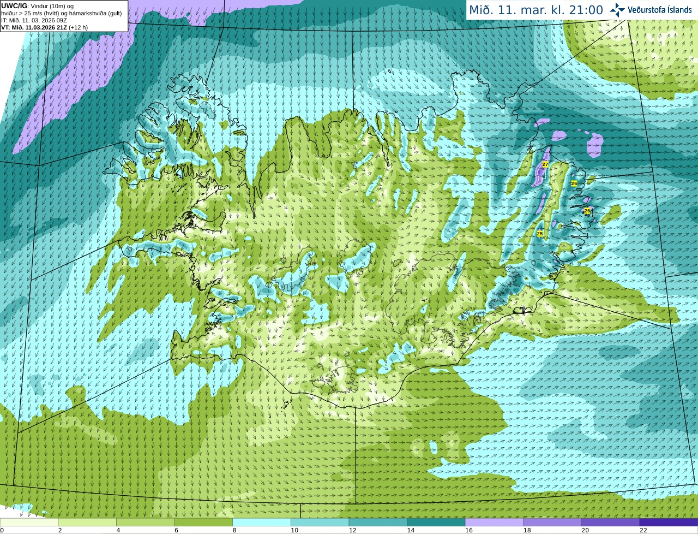Image resolution: width=698 pixels, height=534 pixels.
Task: Pick the darkest indigo legend swatch above 22
Action: click(669, 522)
